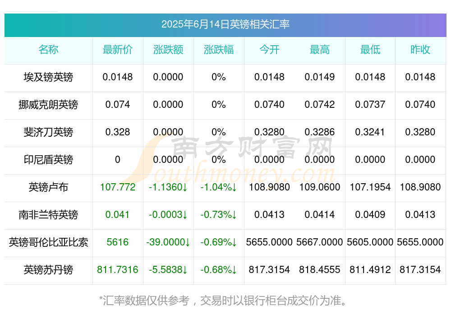Image resolution: width=451 pixels, height=315 pixels.
Task: Click the 英镑苏丹镑 row name
Action: [x=48, y=270]
